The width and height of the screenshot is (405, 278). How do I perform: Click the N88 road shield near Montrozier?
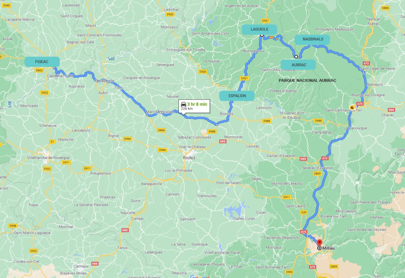tap(223, 141)
